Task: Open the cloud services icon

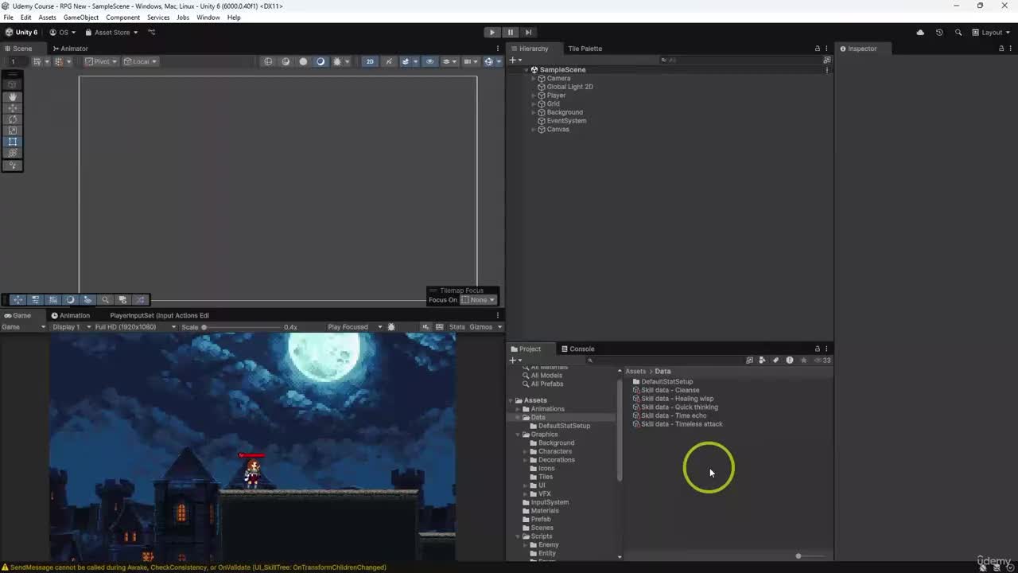Action: [x=920, y=33]
